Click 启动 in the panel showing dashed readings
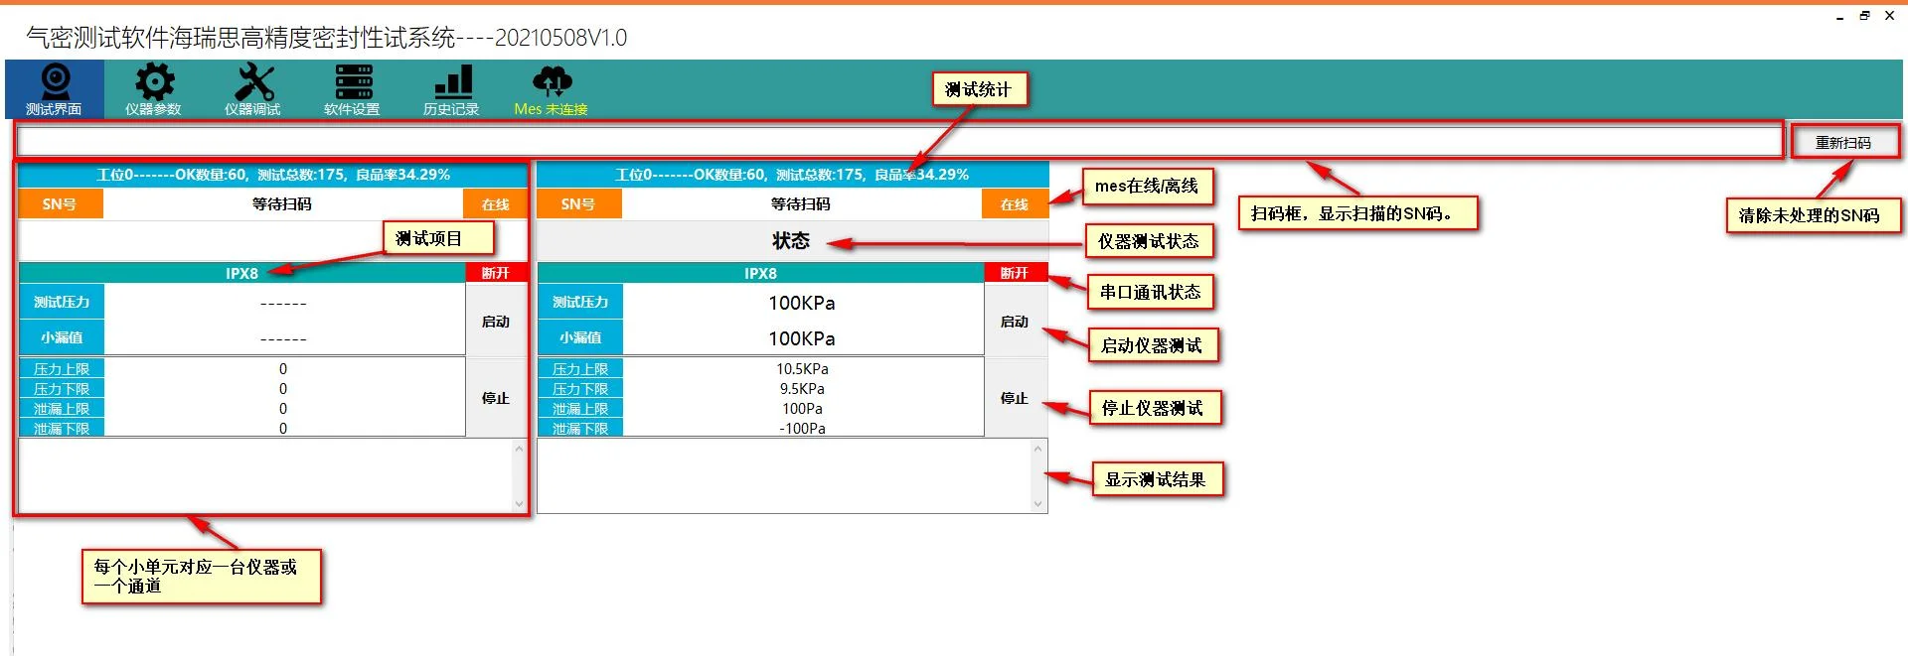 [x=496, y=322]
